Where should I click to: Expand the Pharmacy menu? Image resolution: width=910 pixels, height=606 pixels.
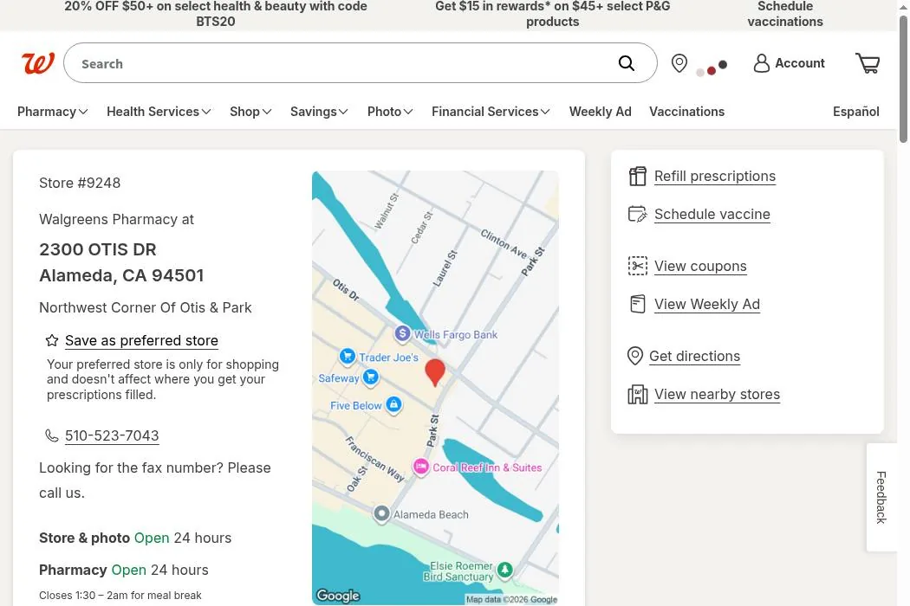tap(52, 112)
